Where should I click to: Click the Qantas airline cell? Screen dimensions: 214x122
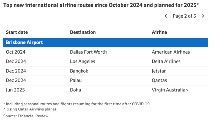tap(159, 80)
